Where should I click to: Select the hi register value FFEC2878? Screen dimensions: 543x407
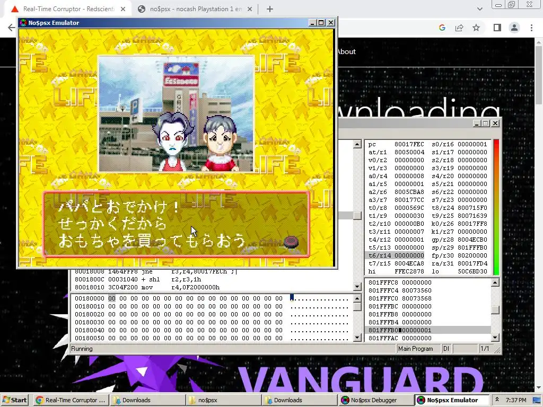tap(409, 271)
